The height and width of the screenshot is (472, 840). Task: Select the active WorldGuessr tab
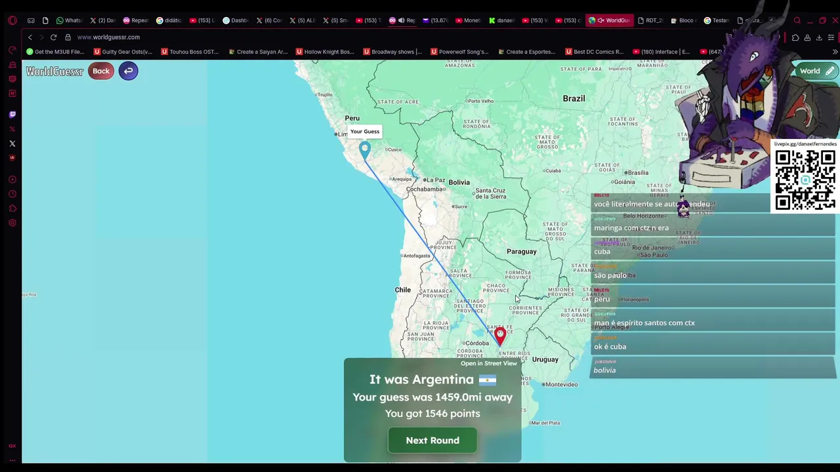point(610,20)
